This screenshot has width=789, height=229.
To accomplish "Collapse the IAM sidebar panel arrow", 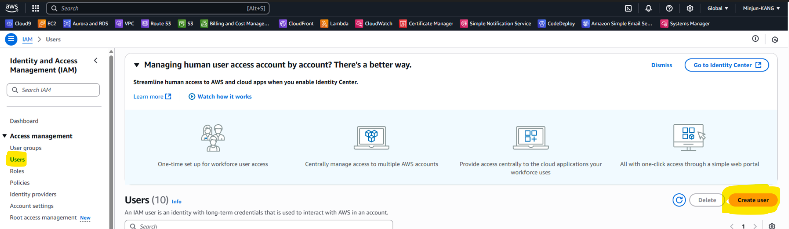I will click(x=96, y=61).
